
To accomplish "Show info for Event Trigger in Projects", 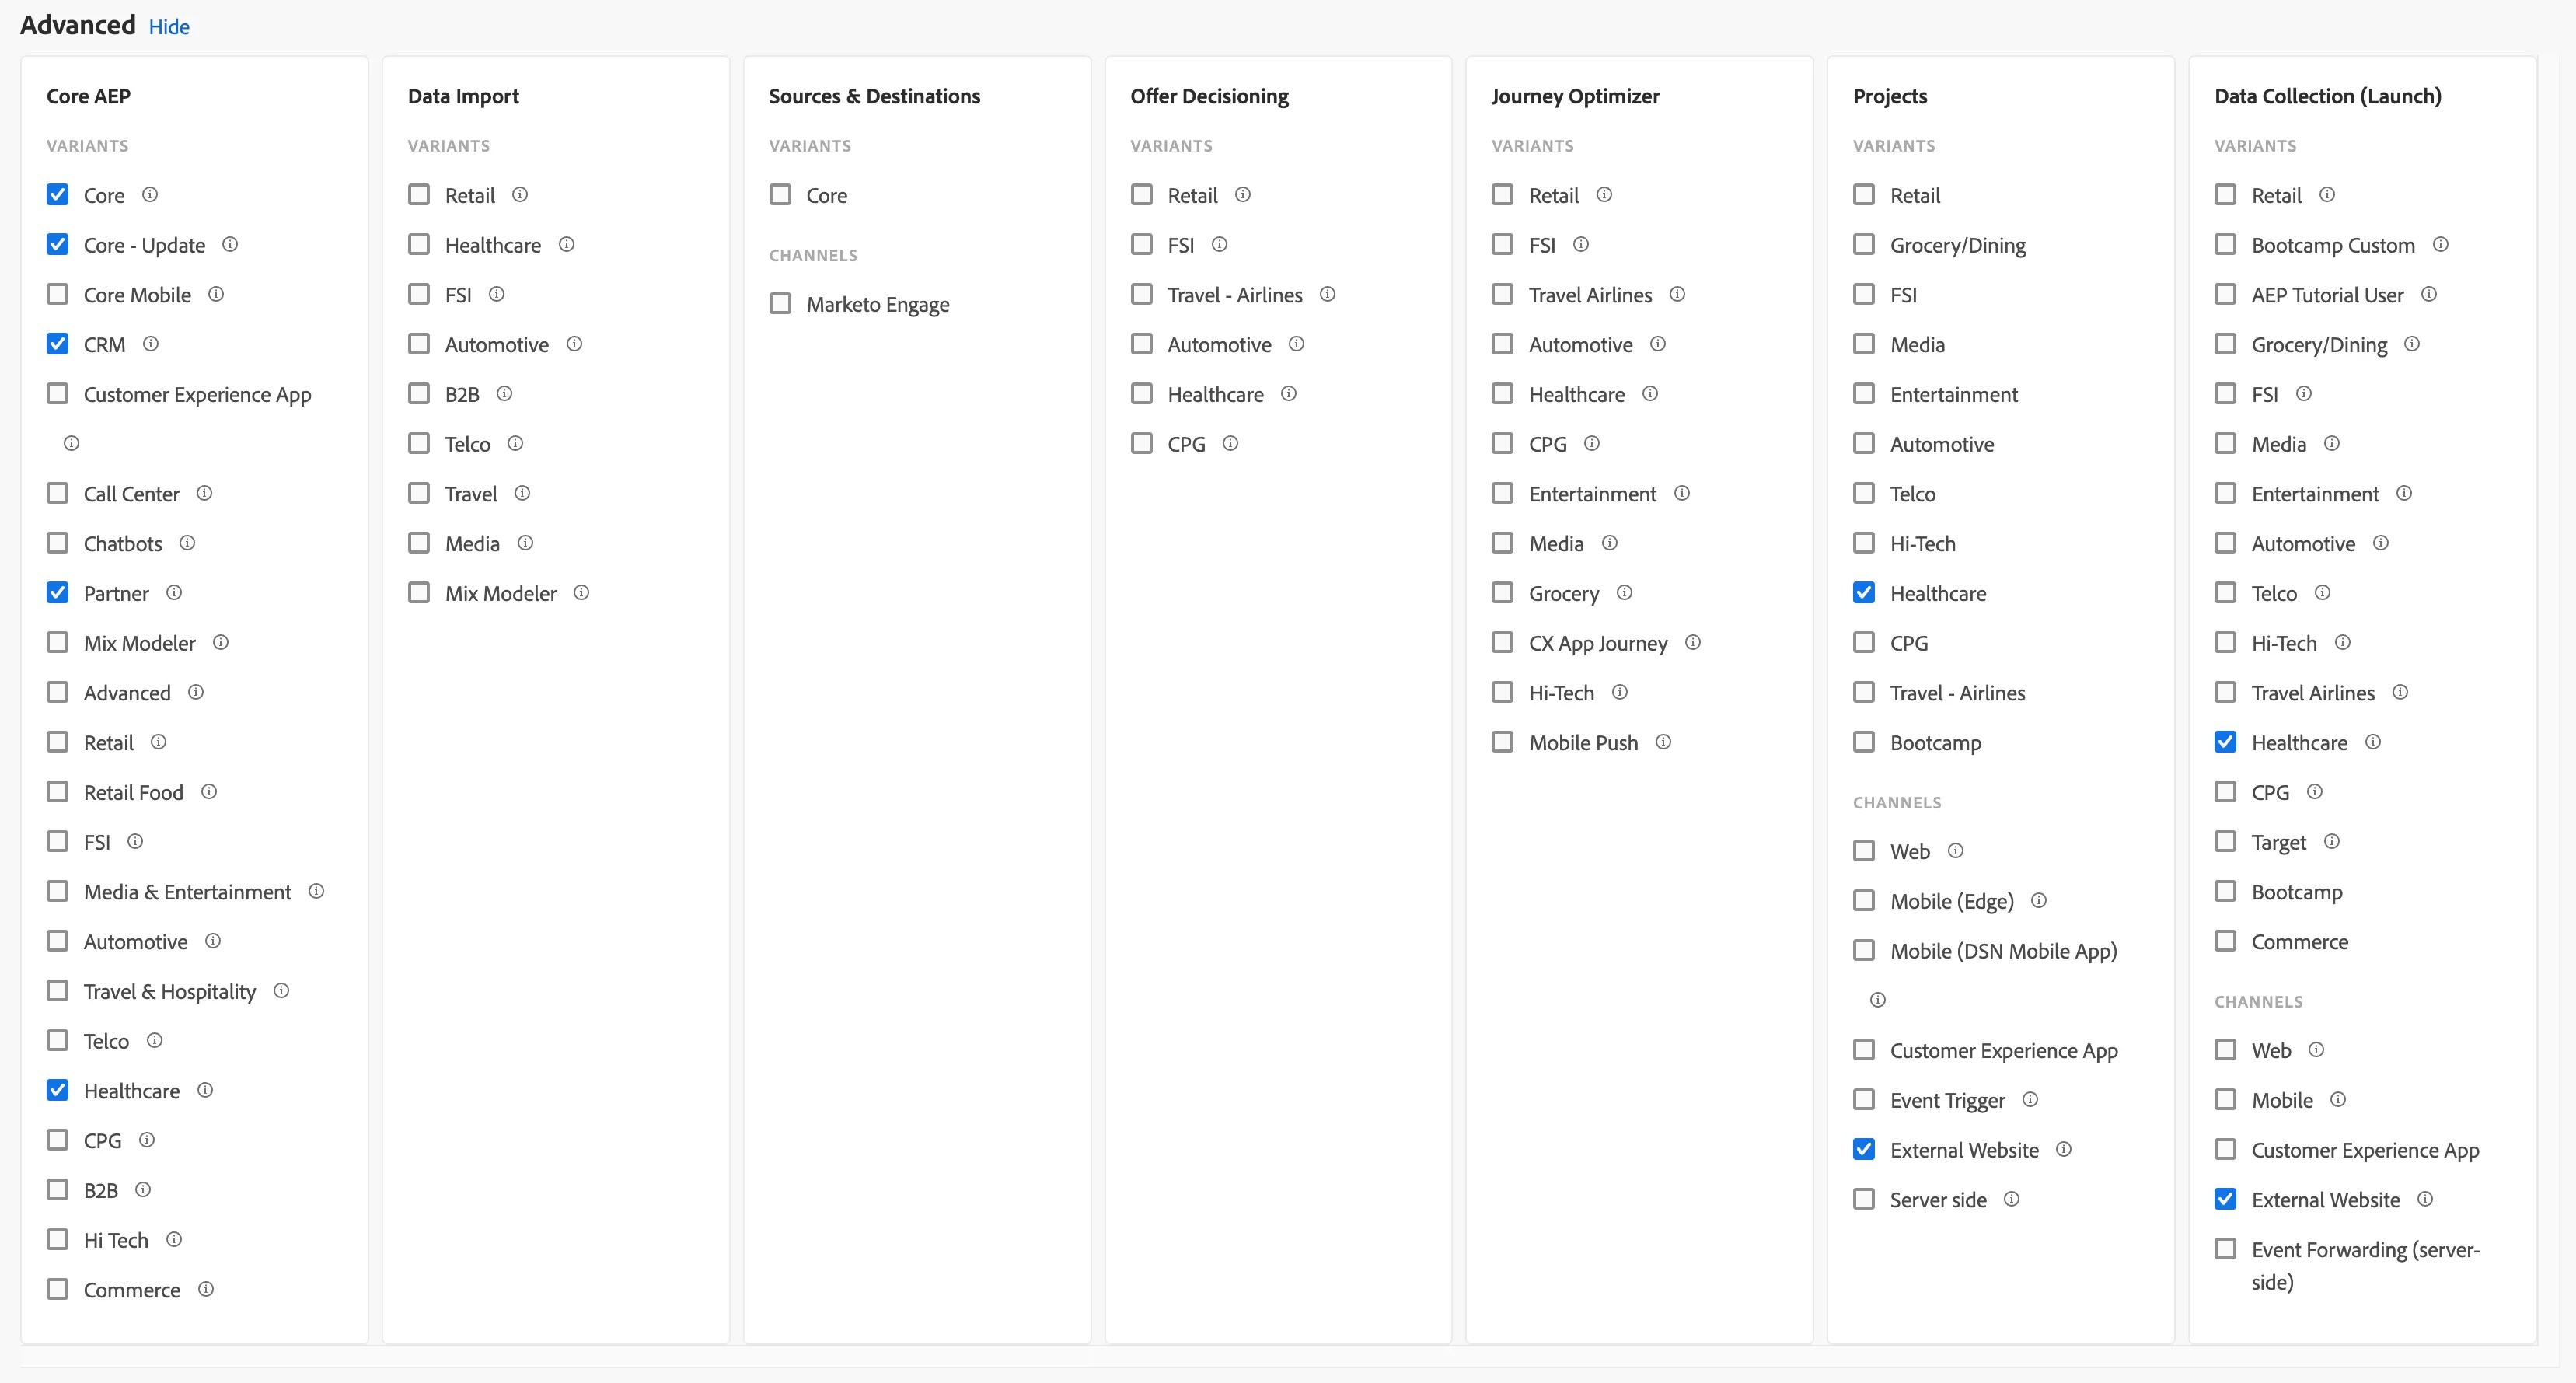I will [2030, 1099].
